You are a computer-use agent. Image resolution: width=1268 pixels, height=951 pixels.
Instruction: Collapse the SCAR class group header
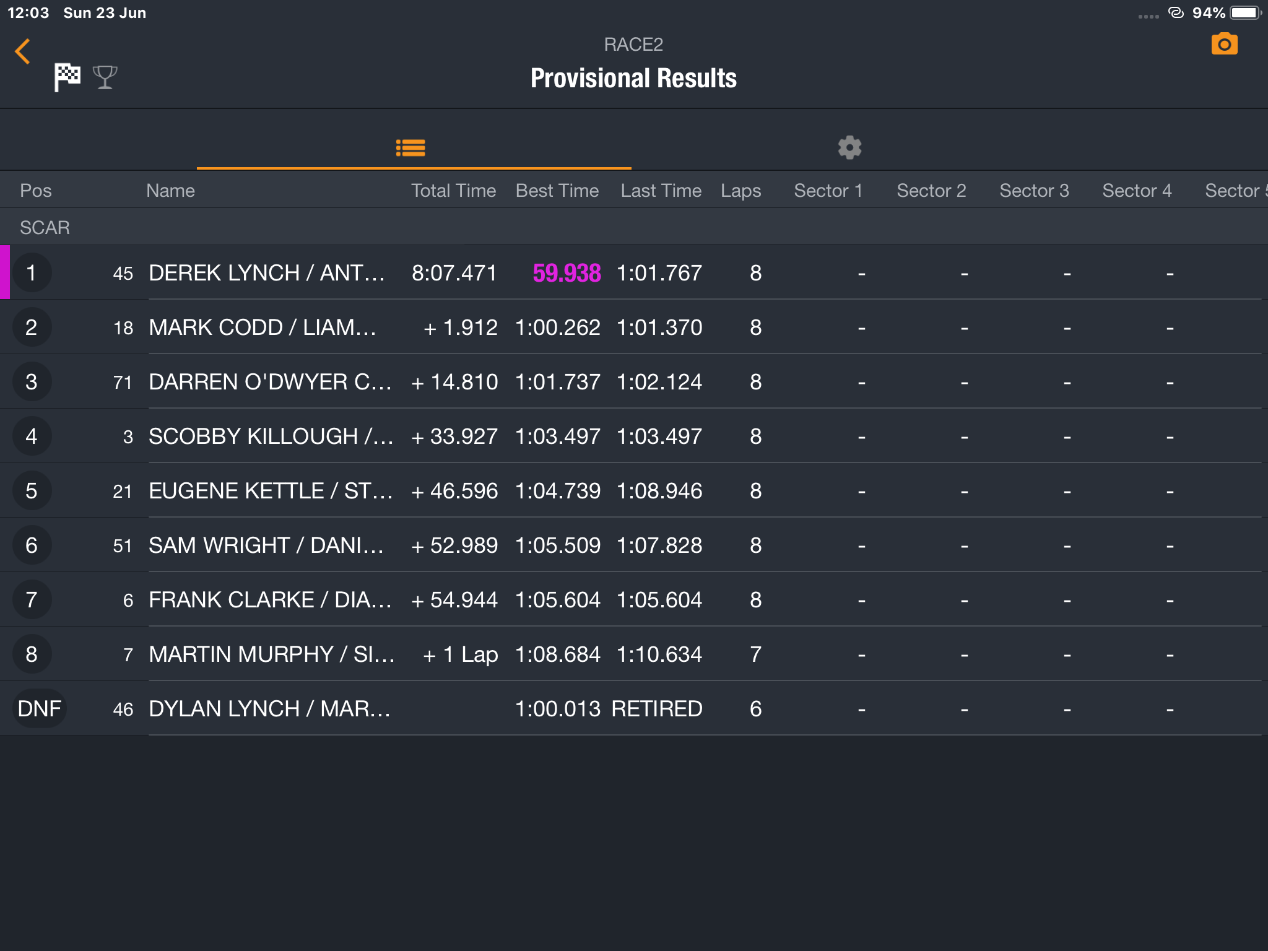click(x=634, y=227)
